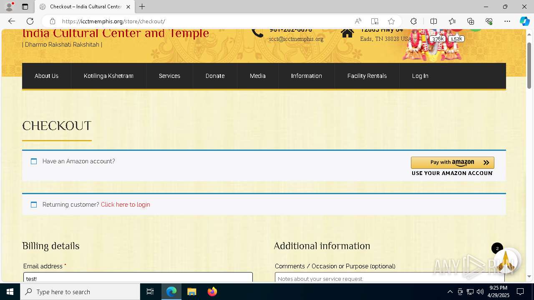Image resolution: width=534 pixels, height=300 pixels.
Task: Click the scrollbar down arrow
Action: point(529,276)
